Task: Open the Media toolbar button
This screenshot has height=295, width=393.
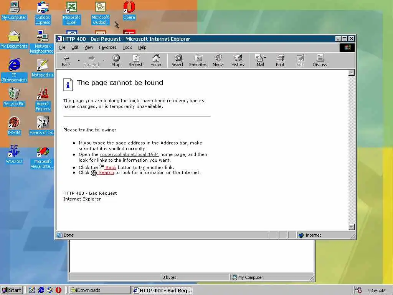Action: [218, 61]
